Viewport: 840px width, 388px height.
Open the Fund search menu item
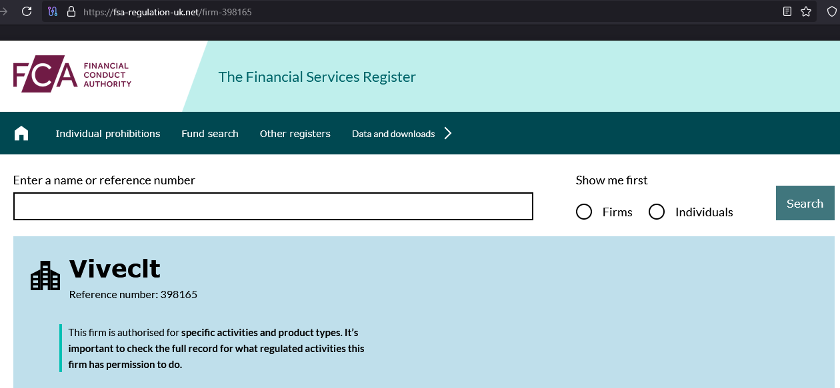click(x=210, y=134)
